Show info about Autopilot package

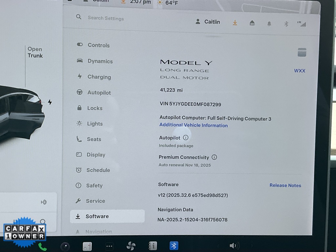click(186, 138)
